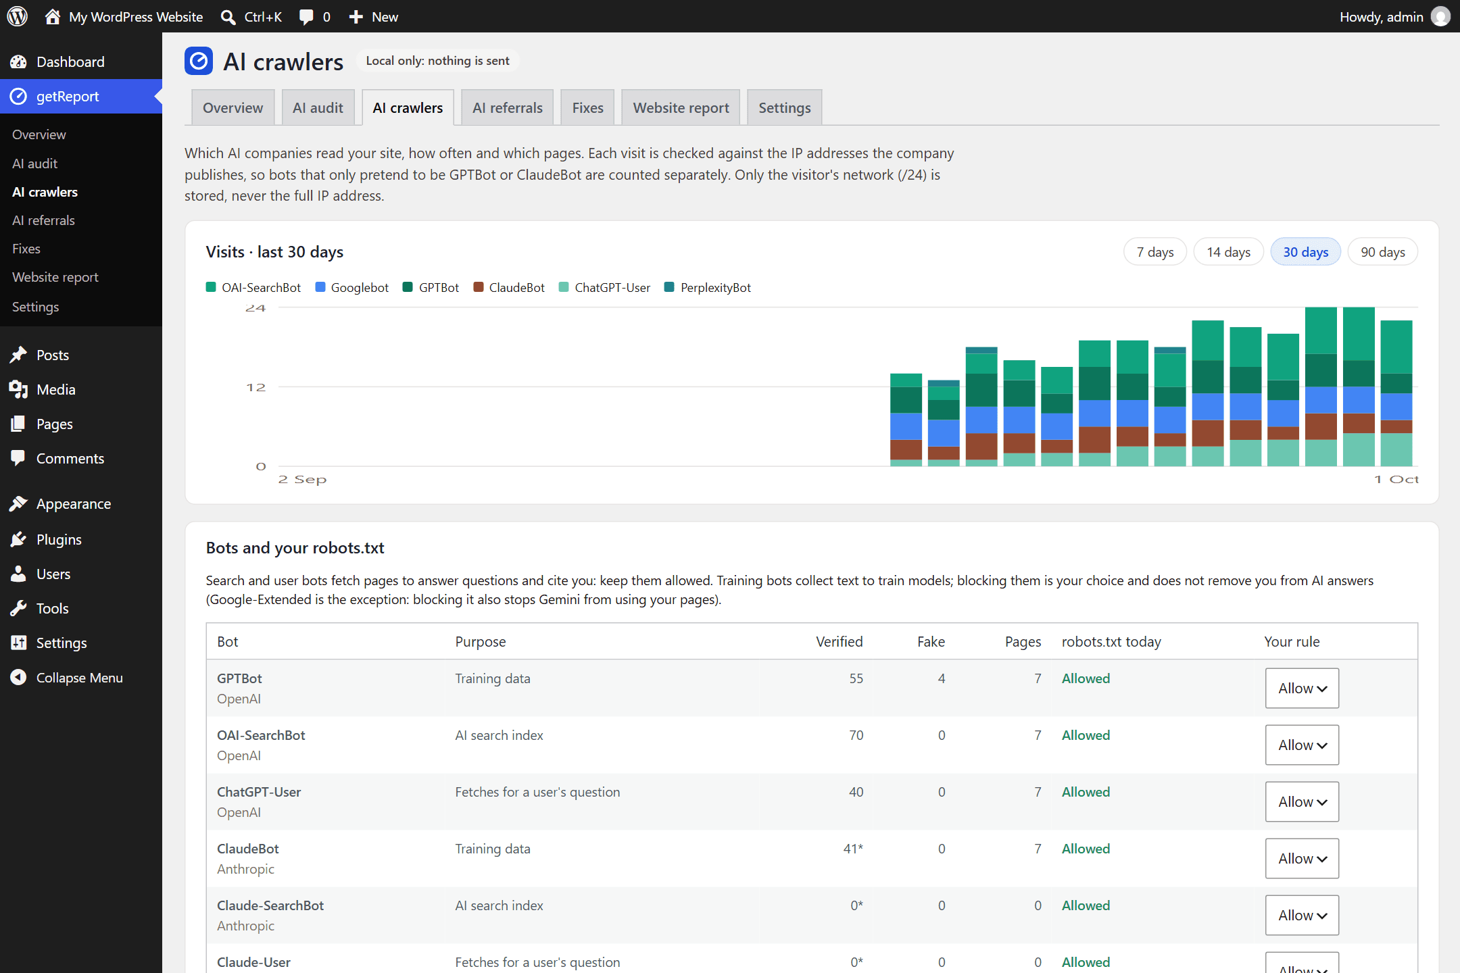Open the ChatGPT-User rule dropdown
This screenshot has height=973, width=1460.
pyautogui.click(x=1302, y=802)
